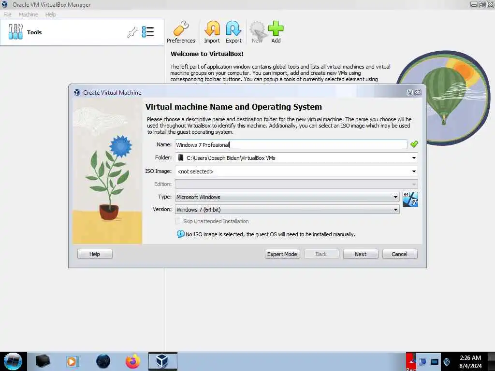Open the Machine menu
This screenshot has width=495, height=371.
point(29,14)
